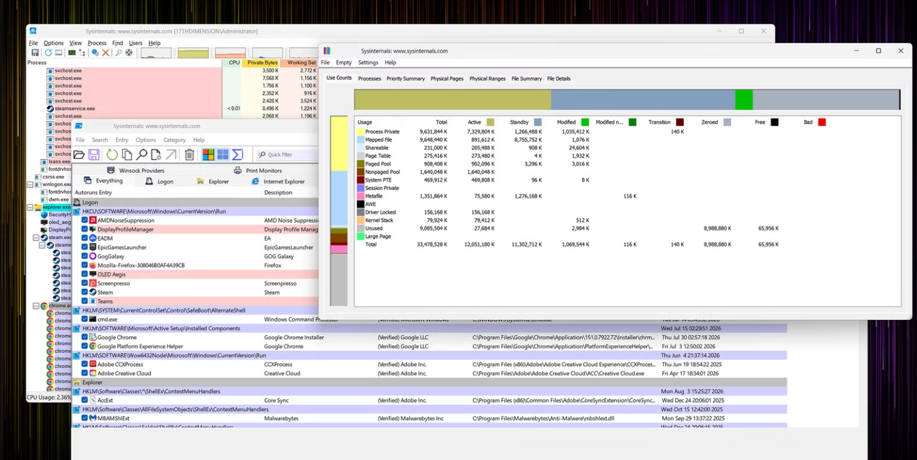Image resolution: width=917 pixels, height=460 pixels.
Task: Click Refresh icon in Process Explorer toolbar
Action: 48,53
